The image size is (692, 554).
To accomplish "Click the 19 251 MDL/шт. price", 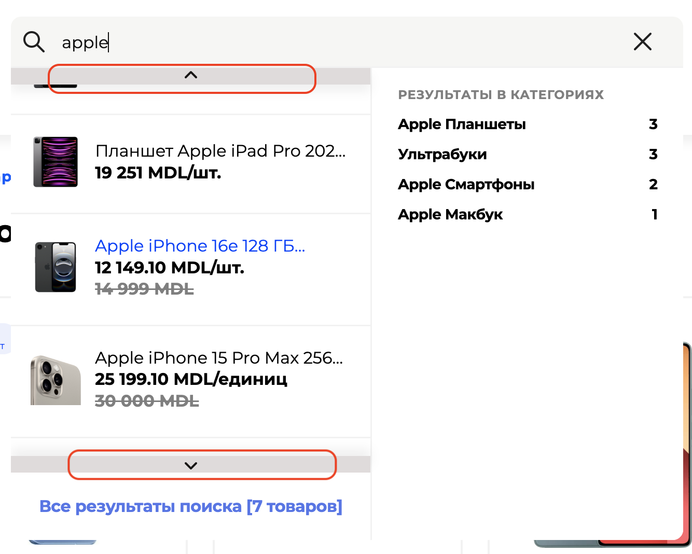I will coord(158,173).
